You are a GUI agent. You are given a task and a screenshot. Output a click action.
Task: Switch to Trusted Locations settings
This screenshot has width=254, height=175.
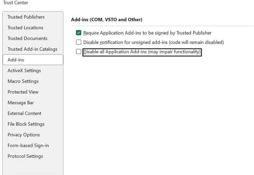click(33, 28)
